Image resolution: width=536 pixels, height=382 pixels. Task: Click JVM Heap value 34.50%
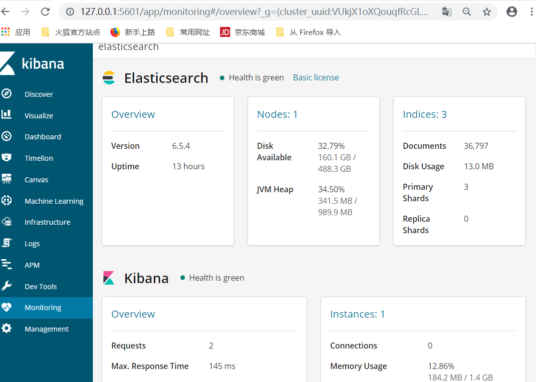[x=331, y=189]
